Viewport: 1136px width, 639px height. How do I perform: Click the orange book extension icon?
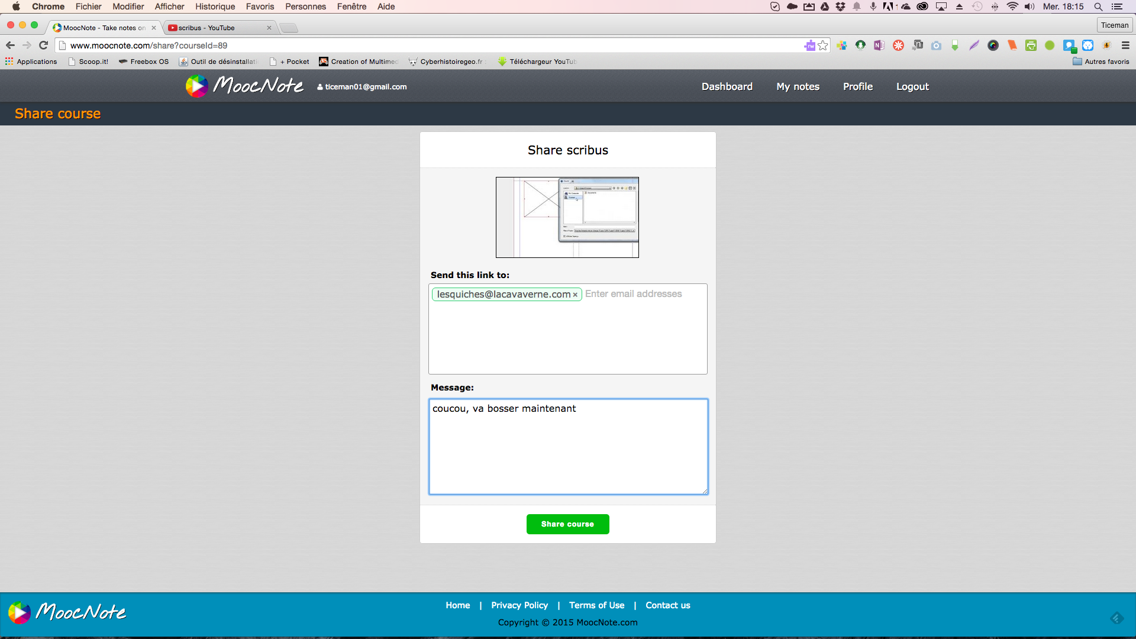pyautogui.click(x=1012, y=46)
